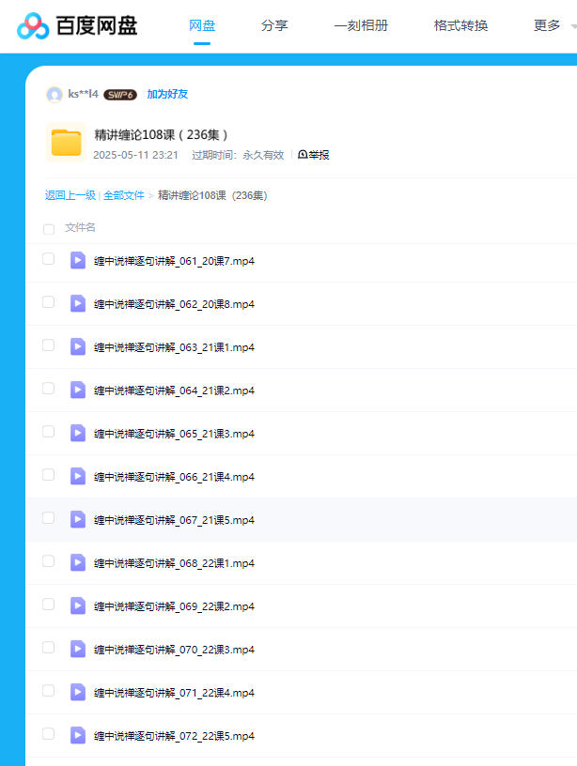Click the SVIP6 membership badge
Viewport: 577px width, 766px height.
click(x=120, y=95)
